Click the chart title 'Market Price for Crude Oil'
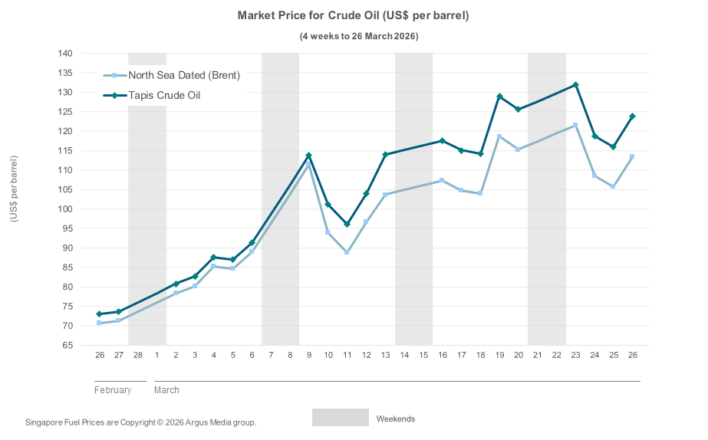Image resolution: width=708 pixels, height=440 pixels. click(x=354, y=15)
